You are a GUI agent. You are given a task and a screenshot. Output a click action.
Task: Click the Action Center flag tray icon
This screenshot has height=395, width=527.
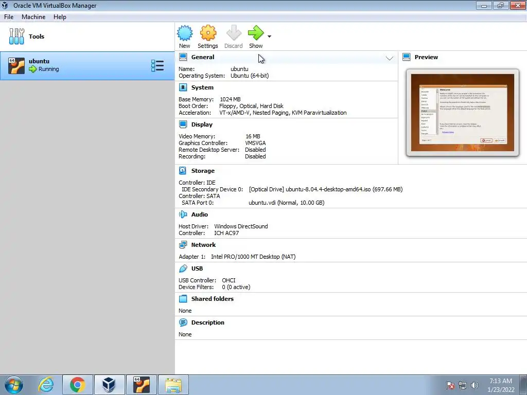click(x=450, y=385)
